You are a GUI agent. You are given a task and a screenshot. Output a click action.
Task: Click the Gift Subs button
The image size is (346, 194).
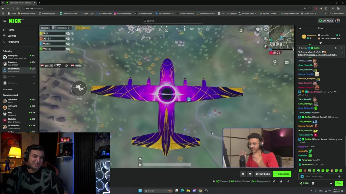pyautogui.click(x=263, y=174)
